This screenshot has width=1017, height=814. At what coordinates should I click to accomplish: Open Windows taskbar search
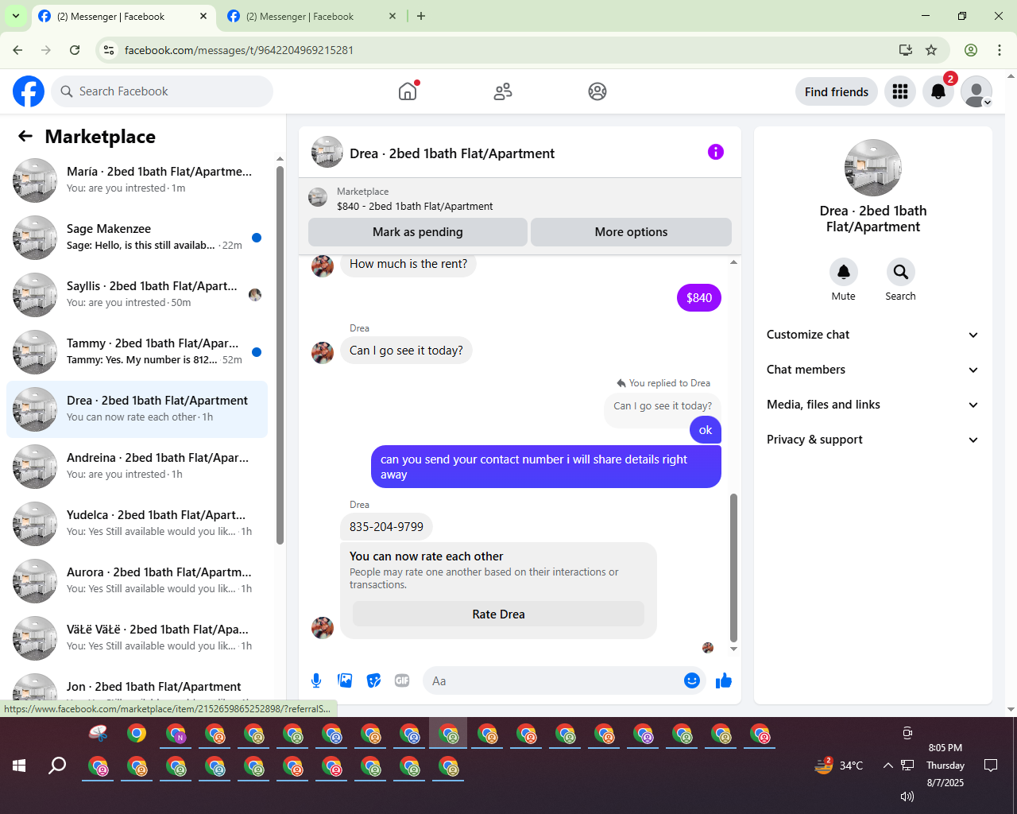coord(57,766)
